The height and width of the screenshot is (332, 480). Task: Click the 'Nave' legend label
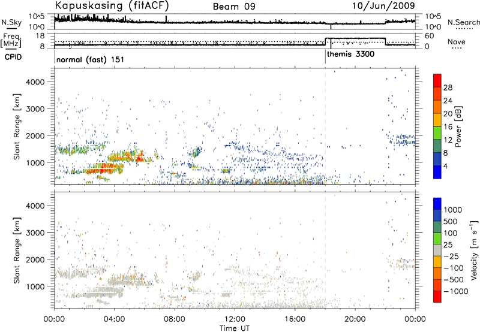click(457, 42)
